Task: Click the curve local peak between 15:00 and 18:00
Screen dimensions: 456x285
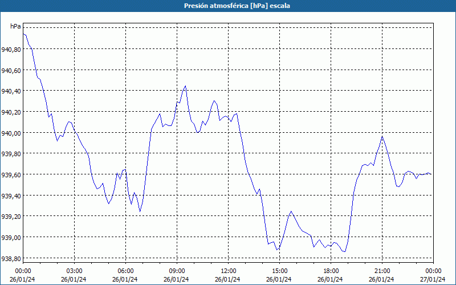Action: click(x=291, y=211)
